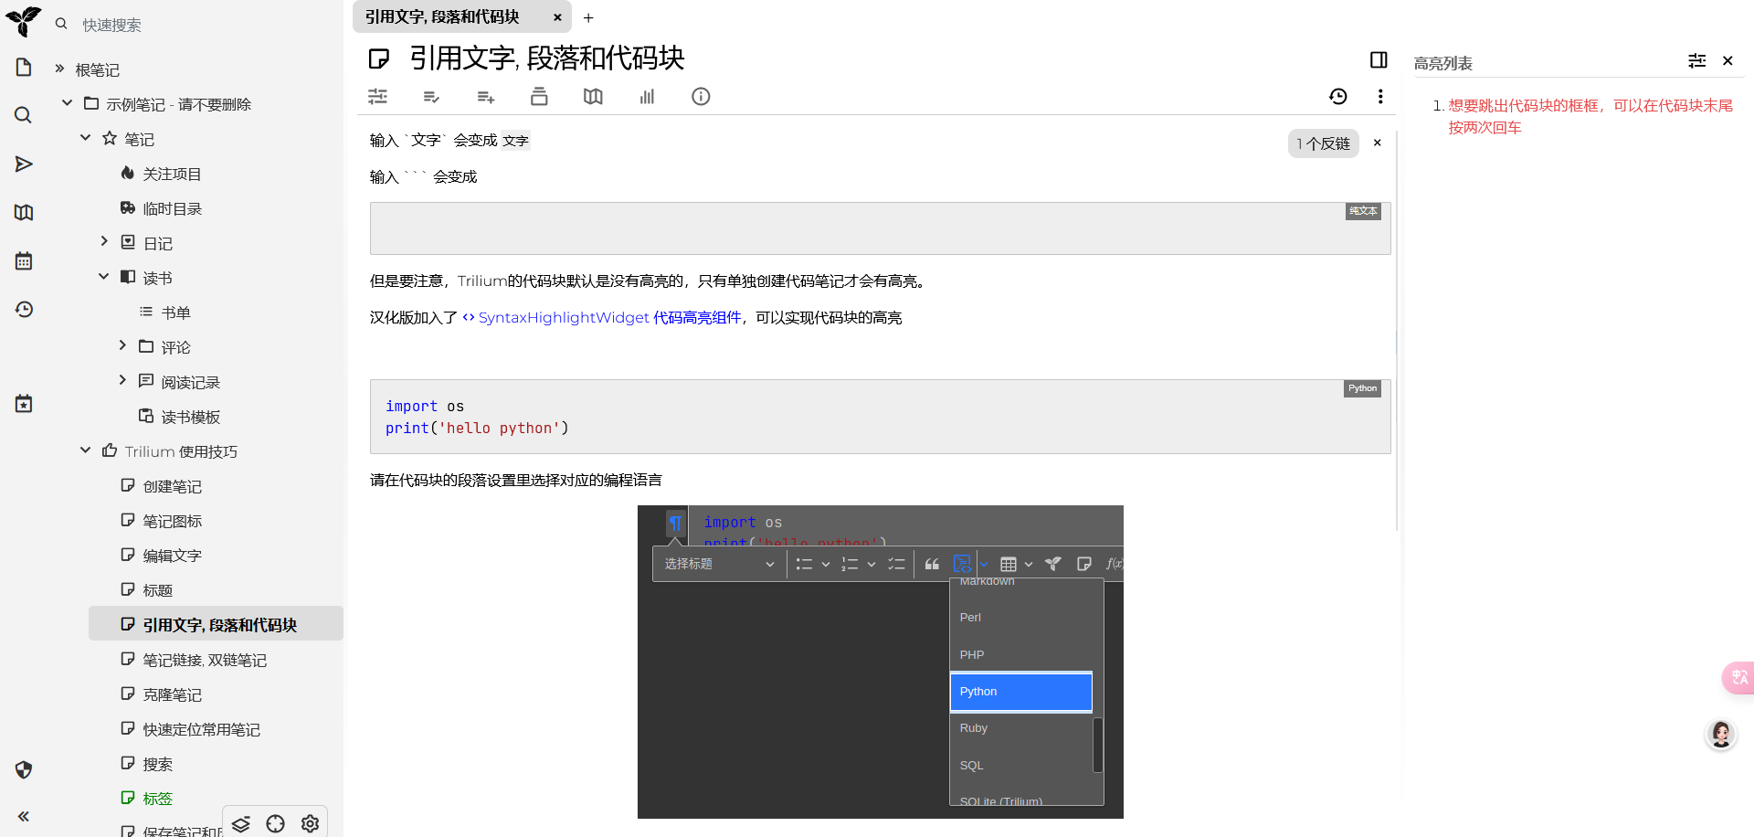Open the 克隆笔记 note
The image size is (1754, 837).
coord(172,694)
